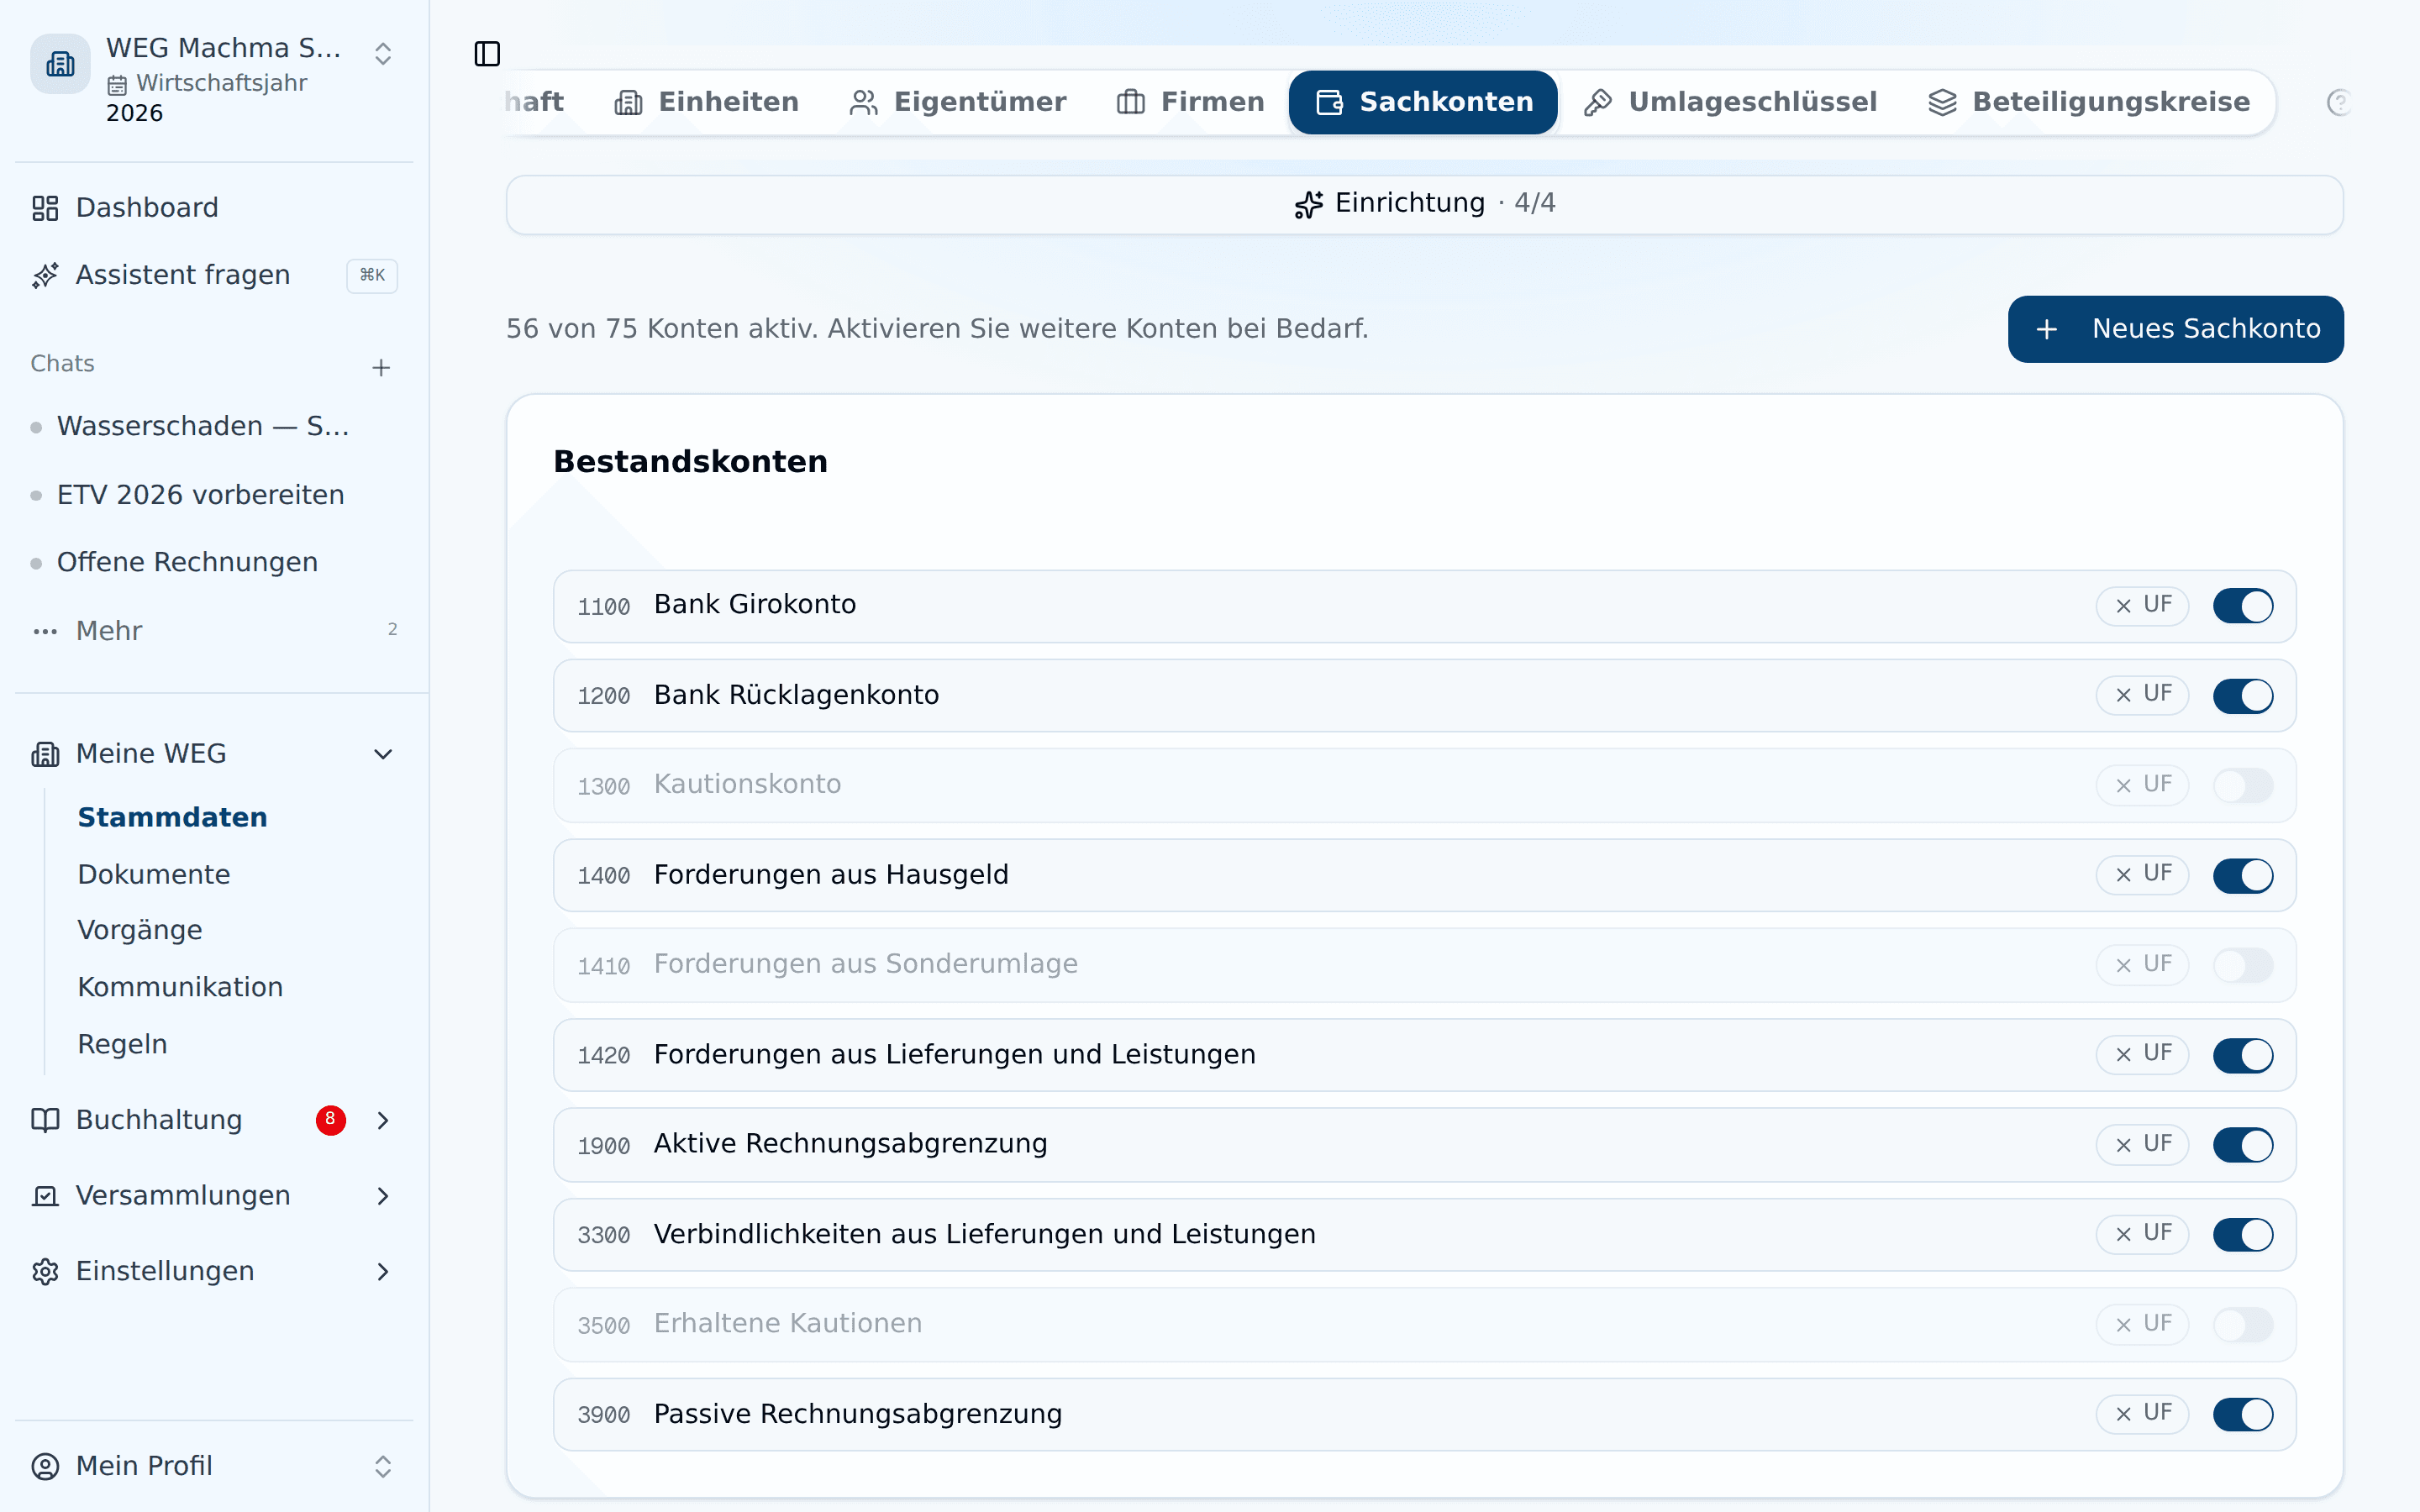Show more chats via Mehr
Image resolution: width=2420 pixels, height=1512 pixels.
point(214,631)
